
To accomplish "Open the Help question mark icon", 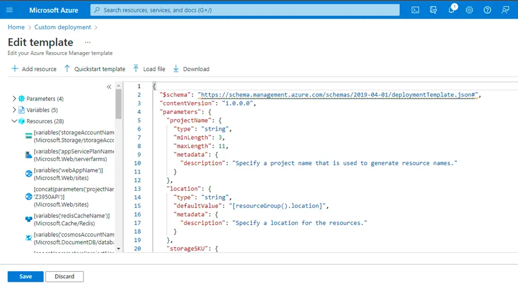I will (x=487, y=10).
